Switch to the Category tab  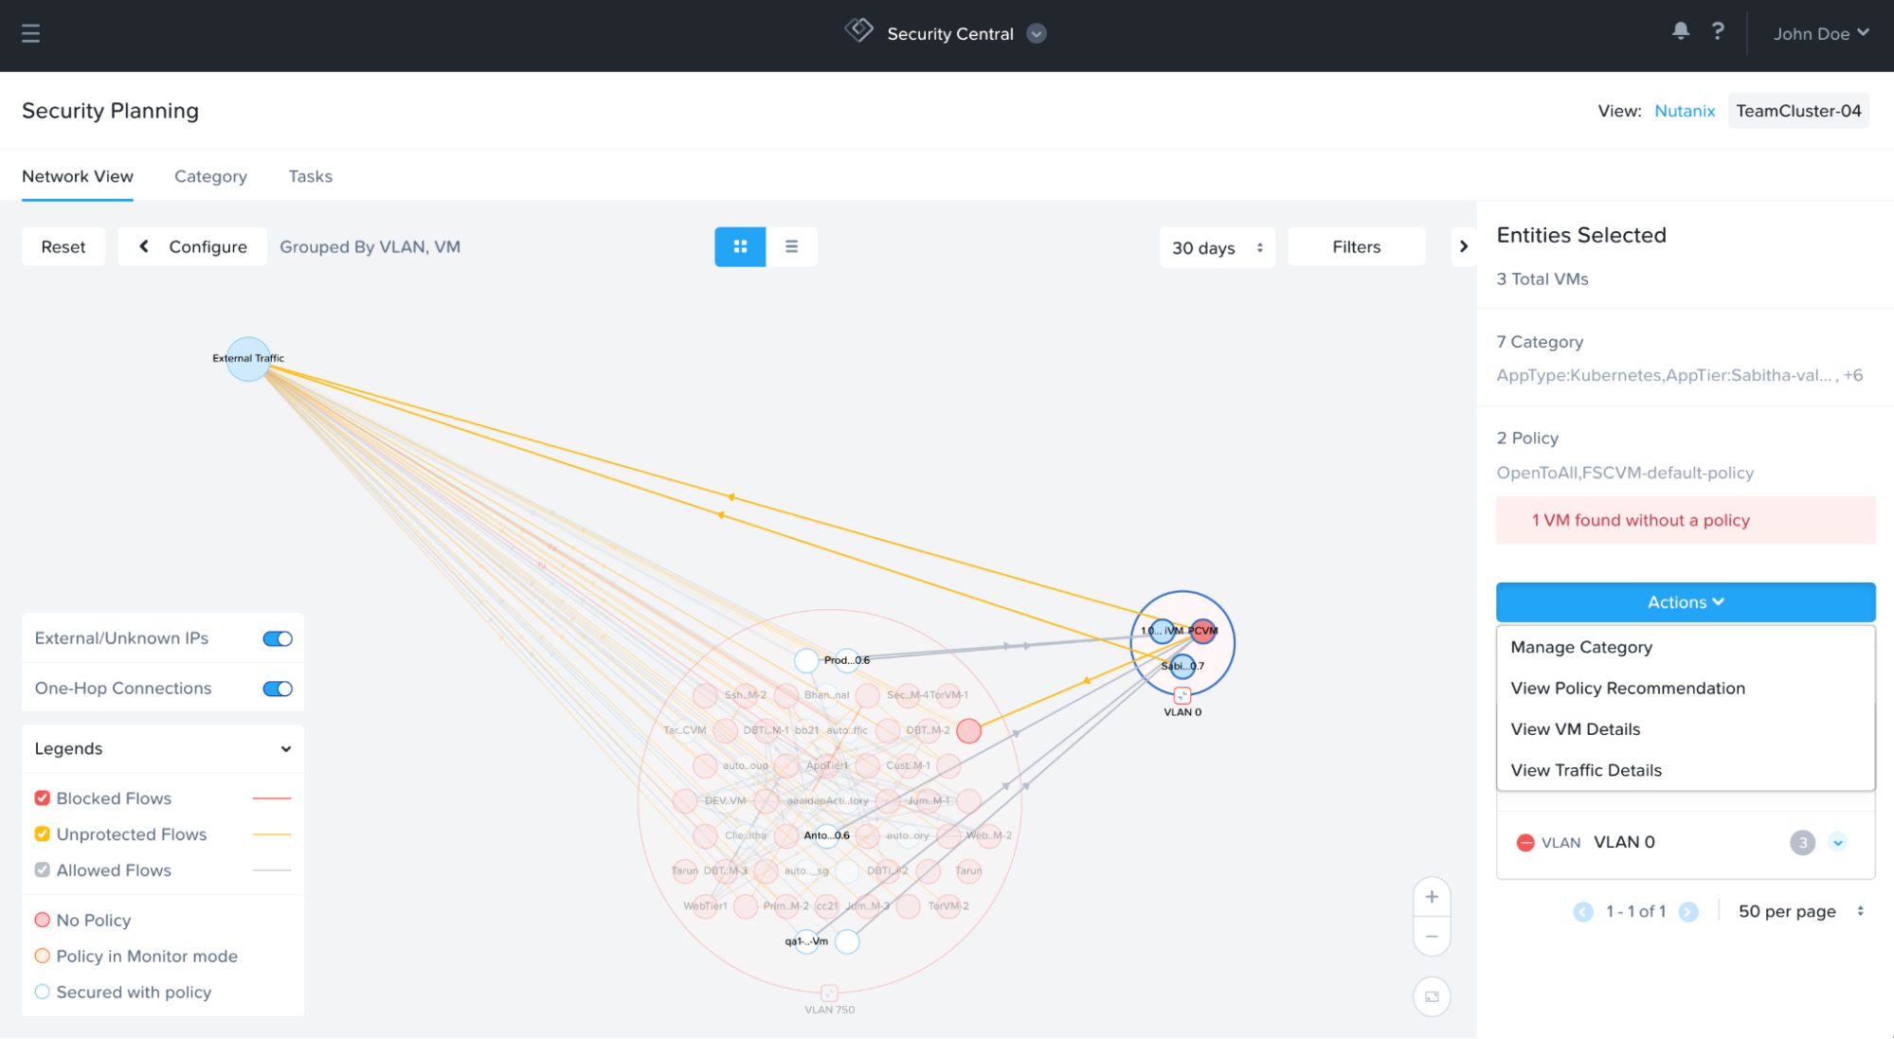pos(210,176)
